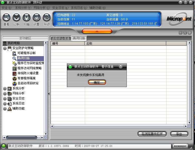Click the 漏洞扫描 magnifier icon
This screenshot has width=195, height=150.
click(14, 58)
